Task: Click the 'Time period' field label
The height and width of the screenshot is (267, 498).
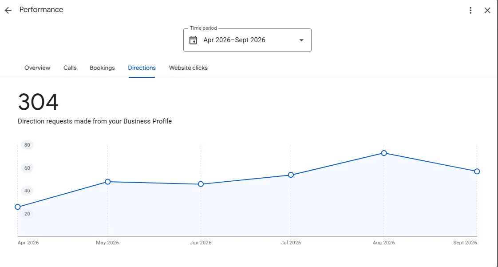Action: (203, 28)
